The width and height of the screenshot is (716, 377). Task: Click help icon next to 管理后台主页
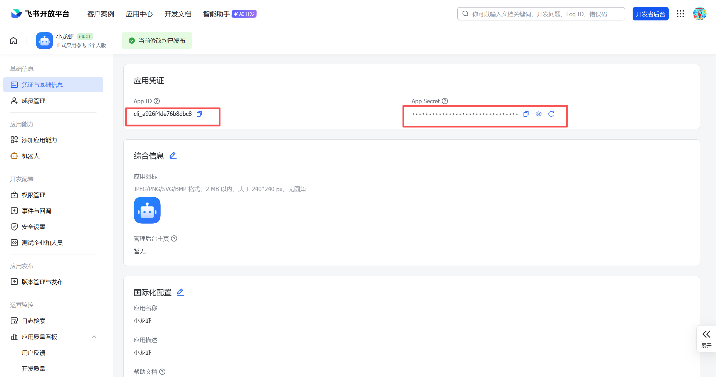(x=174, y=238)
